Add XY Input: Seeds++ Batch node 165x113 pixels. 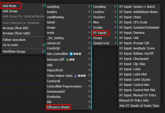[139, 7]
